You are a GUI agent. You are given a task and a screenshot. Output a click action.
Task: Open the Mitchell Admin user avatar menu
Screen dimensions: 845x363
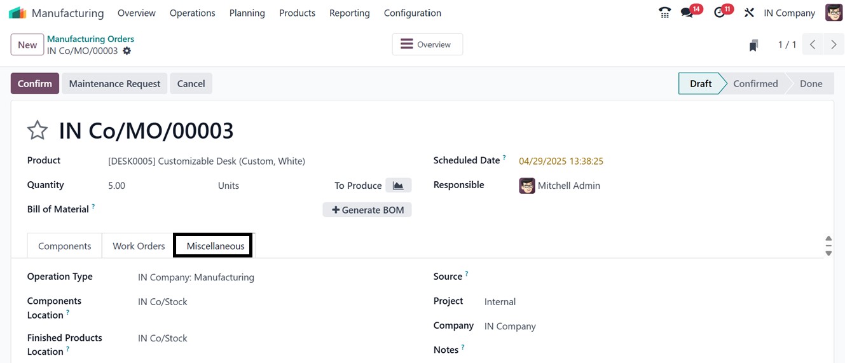pos(834,13)
